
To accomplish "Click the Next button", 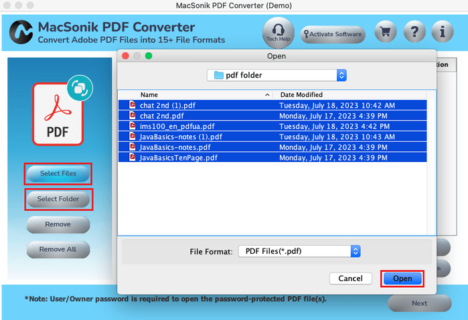I will 420,303.
